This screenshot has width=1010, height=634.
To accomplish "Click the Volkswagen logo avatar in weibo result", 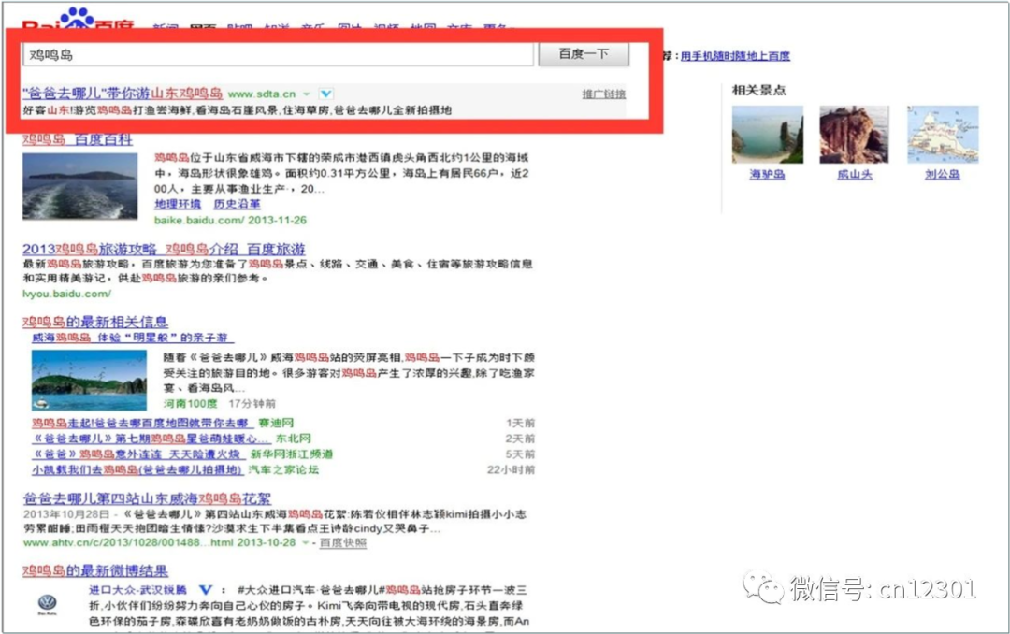I will pyautogui.click(x=47, y=604).
